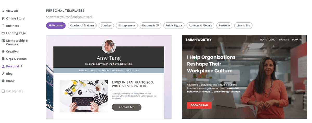Filter by Coaches & Trainers
This screenshot has height=123, width=312.
[x=82, y=25]
